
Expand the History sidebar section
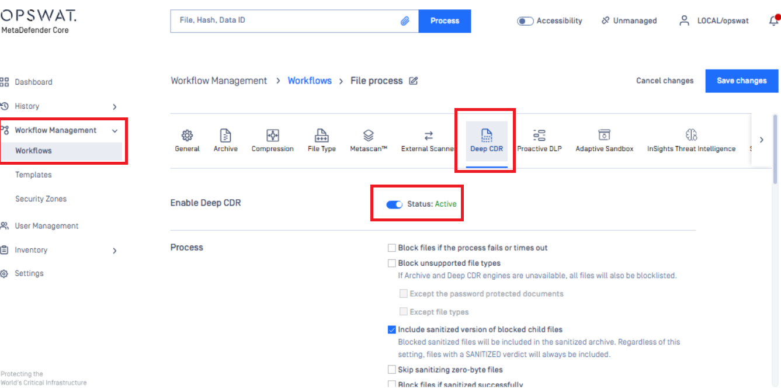pyautogui.click(x=114, y=107)
